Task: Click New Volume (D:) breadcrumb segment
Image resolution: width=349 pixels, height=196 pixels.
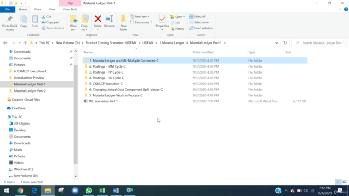Action: click(x=68, y=43)
